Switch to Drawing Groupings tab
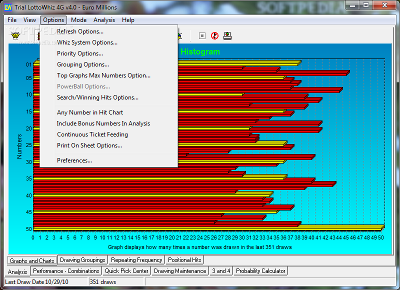The image size is (400, 290). coord(82,260)
